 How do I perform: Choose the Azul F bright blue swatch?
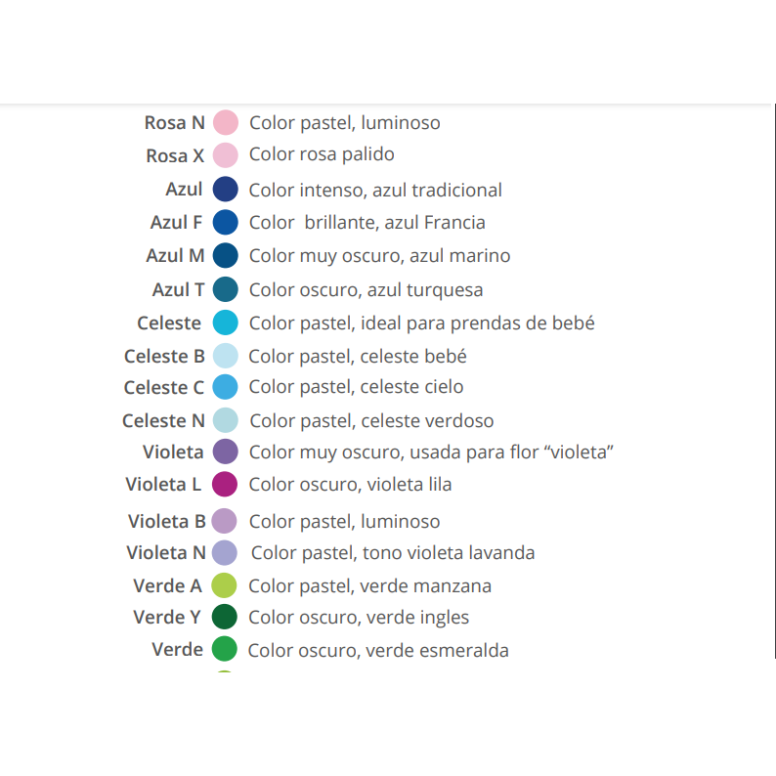[x=226, y=223]
